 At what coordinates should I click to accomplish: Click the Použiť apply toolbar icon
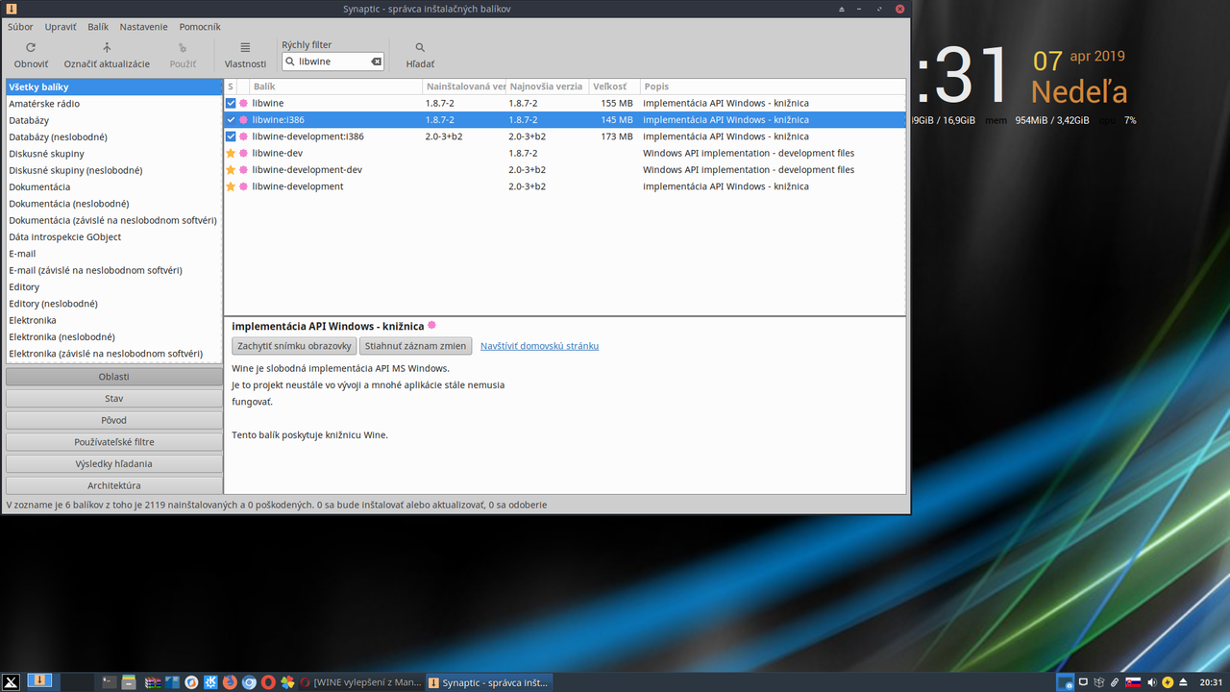(x=183, y=47)
